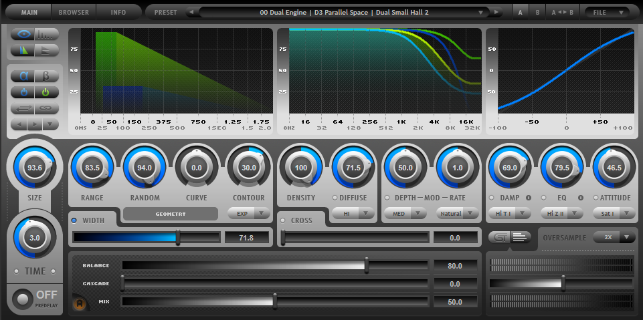The height and width of the screenshot is (320, 643).
Task: Open the 2X oversample dropdown
Action: [x=614, y=237]
